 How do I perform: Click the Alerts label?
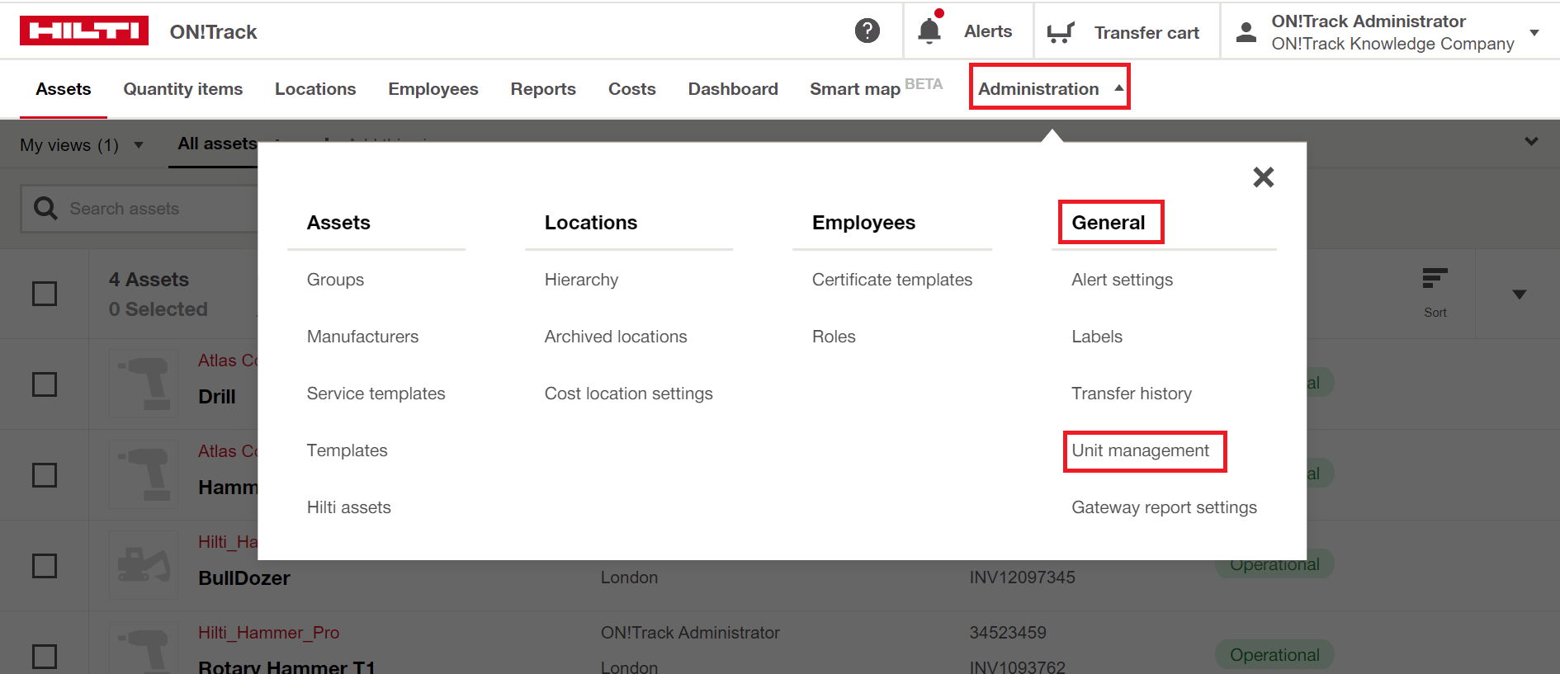click(988, 31)
